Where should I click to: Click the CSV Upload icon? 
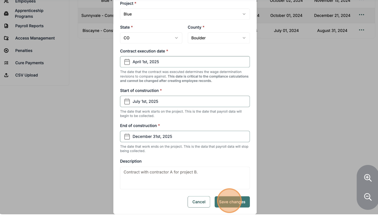[x=6, y=75]
